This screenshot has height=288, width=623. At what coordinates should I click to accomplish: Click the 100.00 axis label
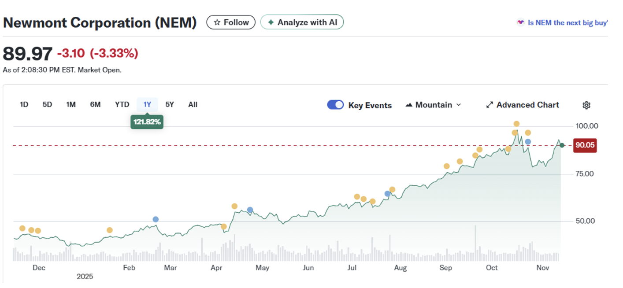click(x=587, y=126)
